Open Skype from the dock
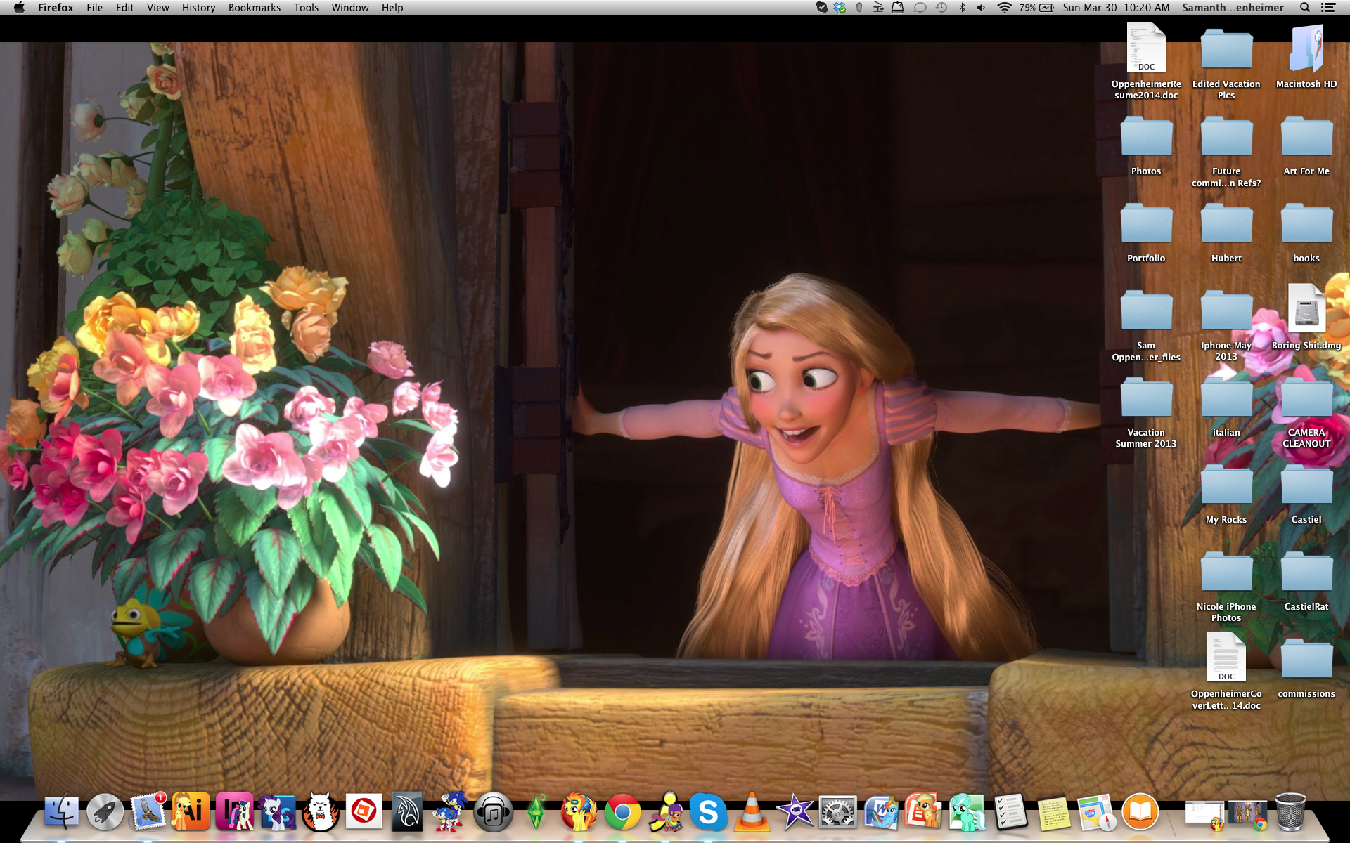The height and width of the screenshot is (843, 1350). [x=708, y=813]
